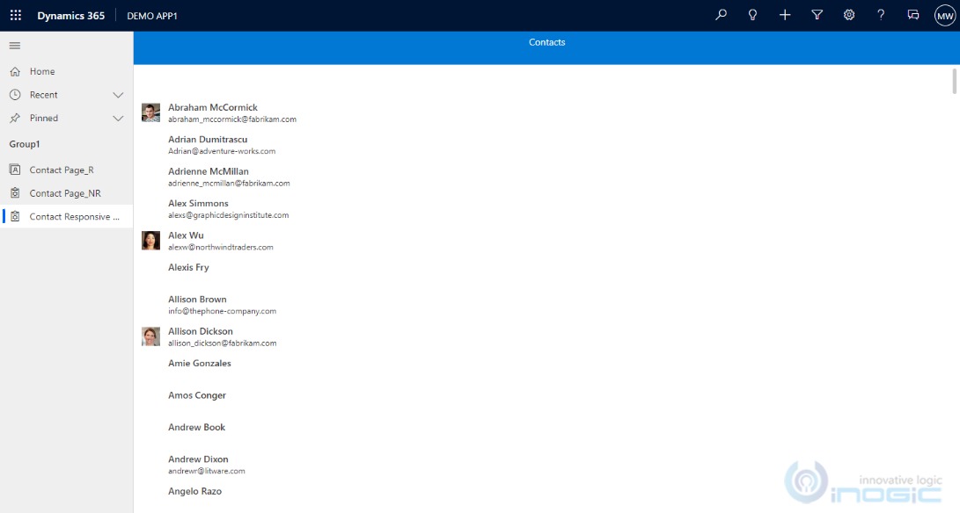
Task: Select Contact Responsive navigation item
Action: [x=74, y=217]
